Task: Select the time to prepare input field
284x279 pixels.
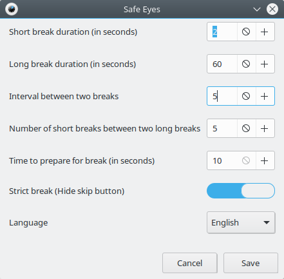Action: [222, 160]
